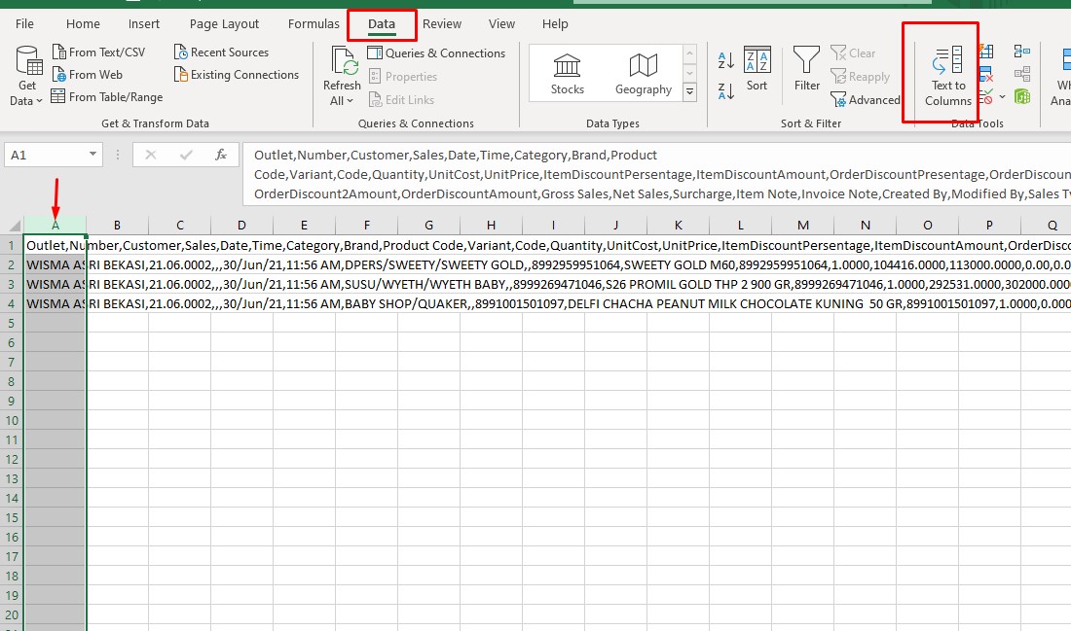1071x631 pixels.
Task: Select the Geography data type
Action: pyautogui.click(x=643, y=72)
